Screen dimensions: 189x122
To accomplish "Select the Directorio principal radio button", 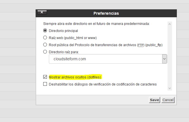I will click(45, 31).
